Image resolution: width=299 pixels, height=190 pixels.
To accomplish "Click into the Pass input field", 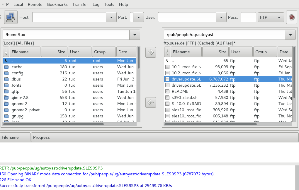I will click(x=248, y=17).
